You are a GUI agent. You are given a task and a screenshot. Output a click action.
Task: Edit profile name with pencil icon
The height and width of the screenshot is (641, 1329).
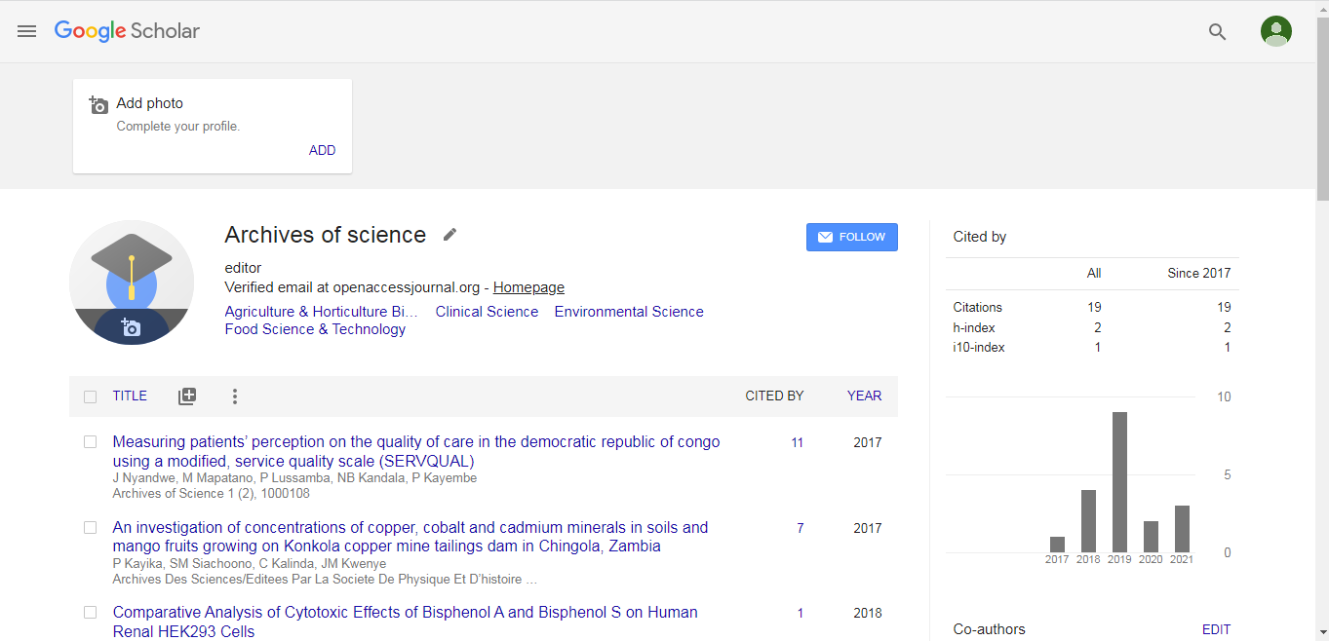(450, 235)
